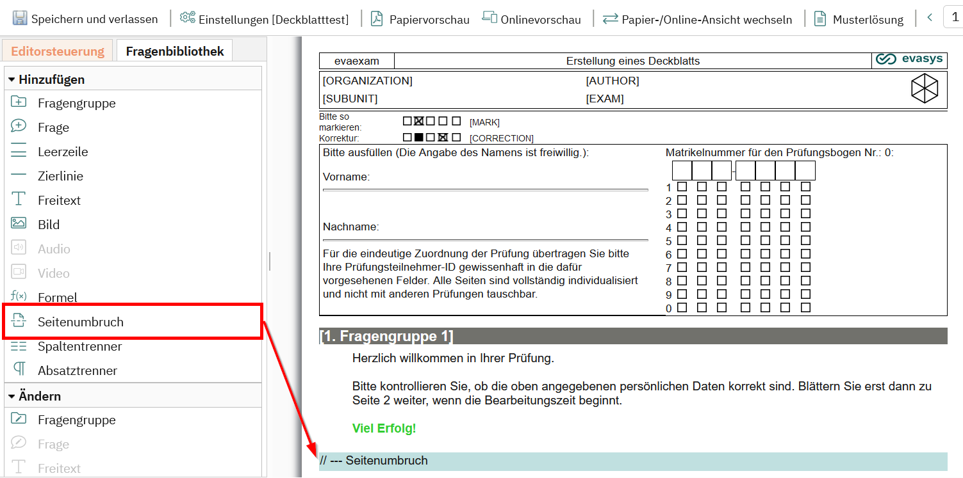The width and height of the screenshot is (963, 478).
Task: Click the Frage speech bubble icon
Action: pos(19,127)
